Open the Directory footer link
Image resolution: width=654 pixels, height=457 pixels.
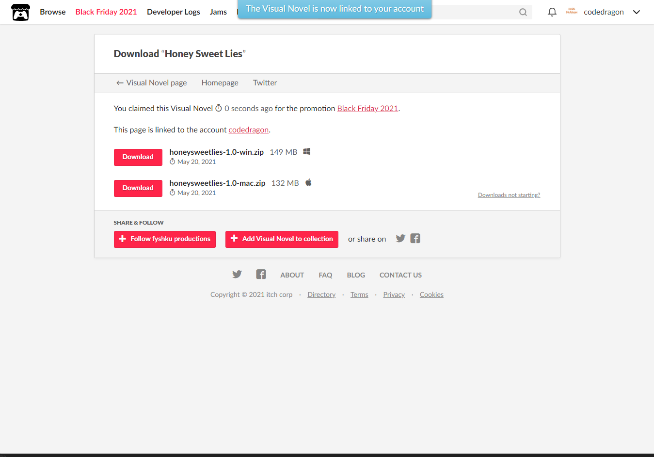(321, 294)
